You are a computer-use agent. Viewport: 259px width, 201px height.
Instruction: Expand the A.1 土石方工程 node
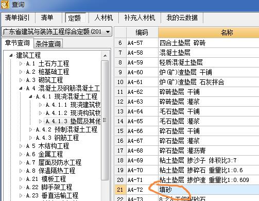21,64
